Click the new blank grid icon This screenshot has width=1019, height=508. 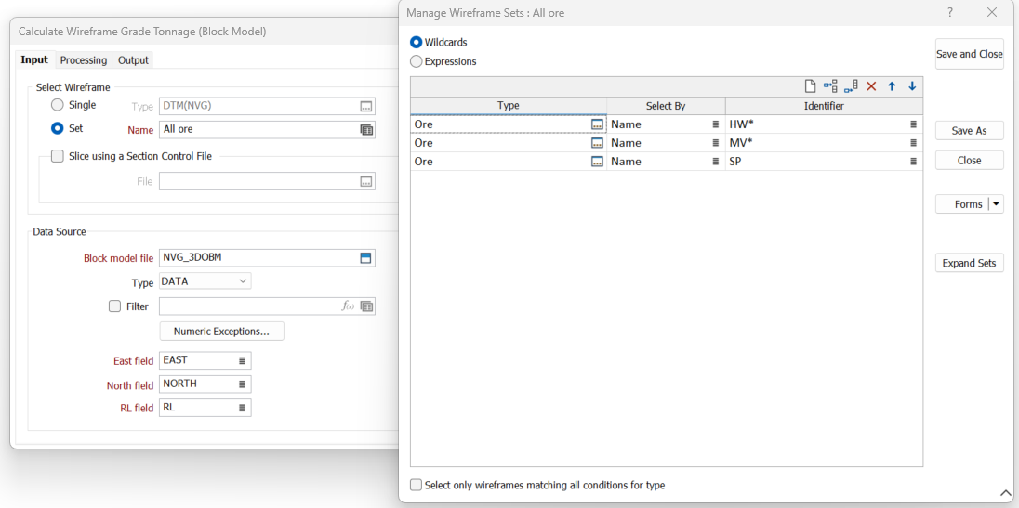(x=810, y=86)
